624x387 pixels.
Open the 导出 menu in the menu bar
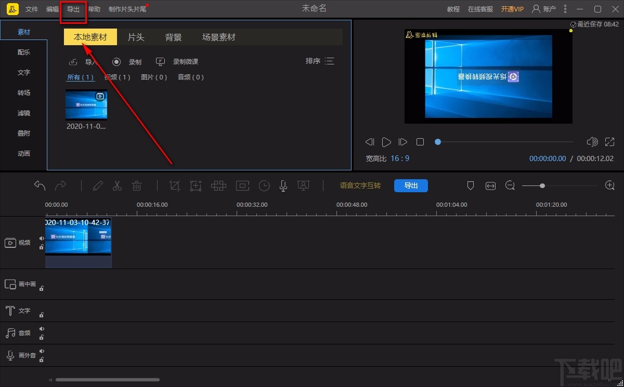[x=73, y=9]
